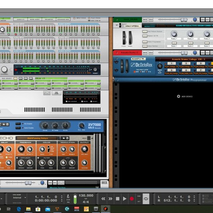Adjust the song position bar stepper
Screen dimensions: 213x213
click(x=62, y=197)
